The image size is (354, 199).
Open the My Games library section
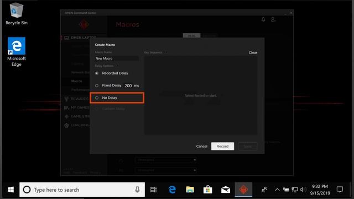point(77,108)
